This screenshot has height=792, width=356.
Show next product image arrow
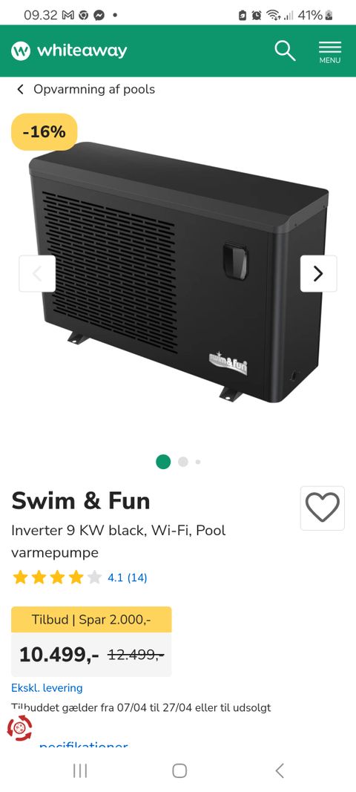pos(319,274)
